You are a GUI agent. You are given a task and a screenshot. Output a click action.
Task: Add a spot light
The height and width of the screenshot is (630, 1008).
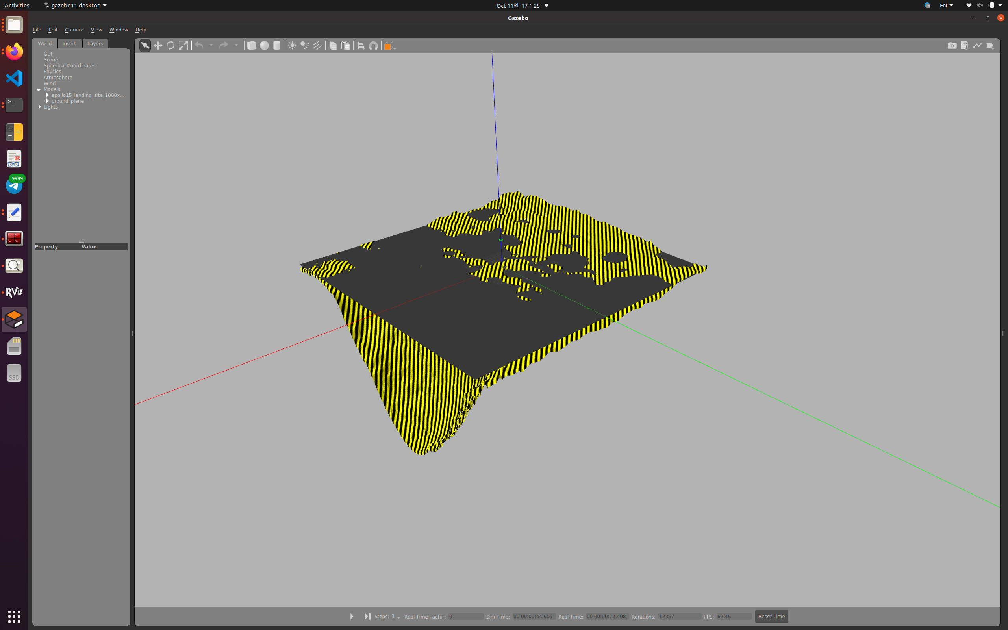pyautogui.click(x=305, y=45)
